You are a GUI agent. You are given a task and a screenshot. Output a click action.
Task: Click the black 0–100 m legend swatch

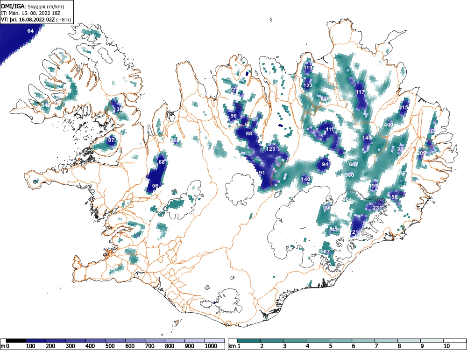16,341
